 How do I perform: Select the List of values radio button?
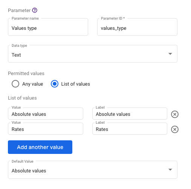tap(55, 84)
